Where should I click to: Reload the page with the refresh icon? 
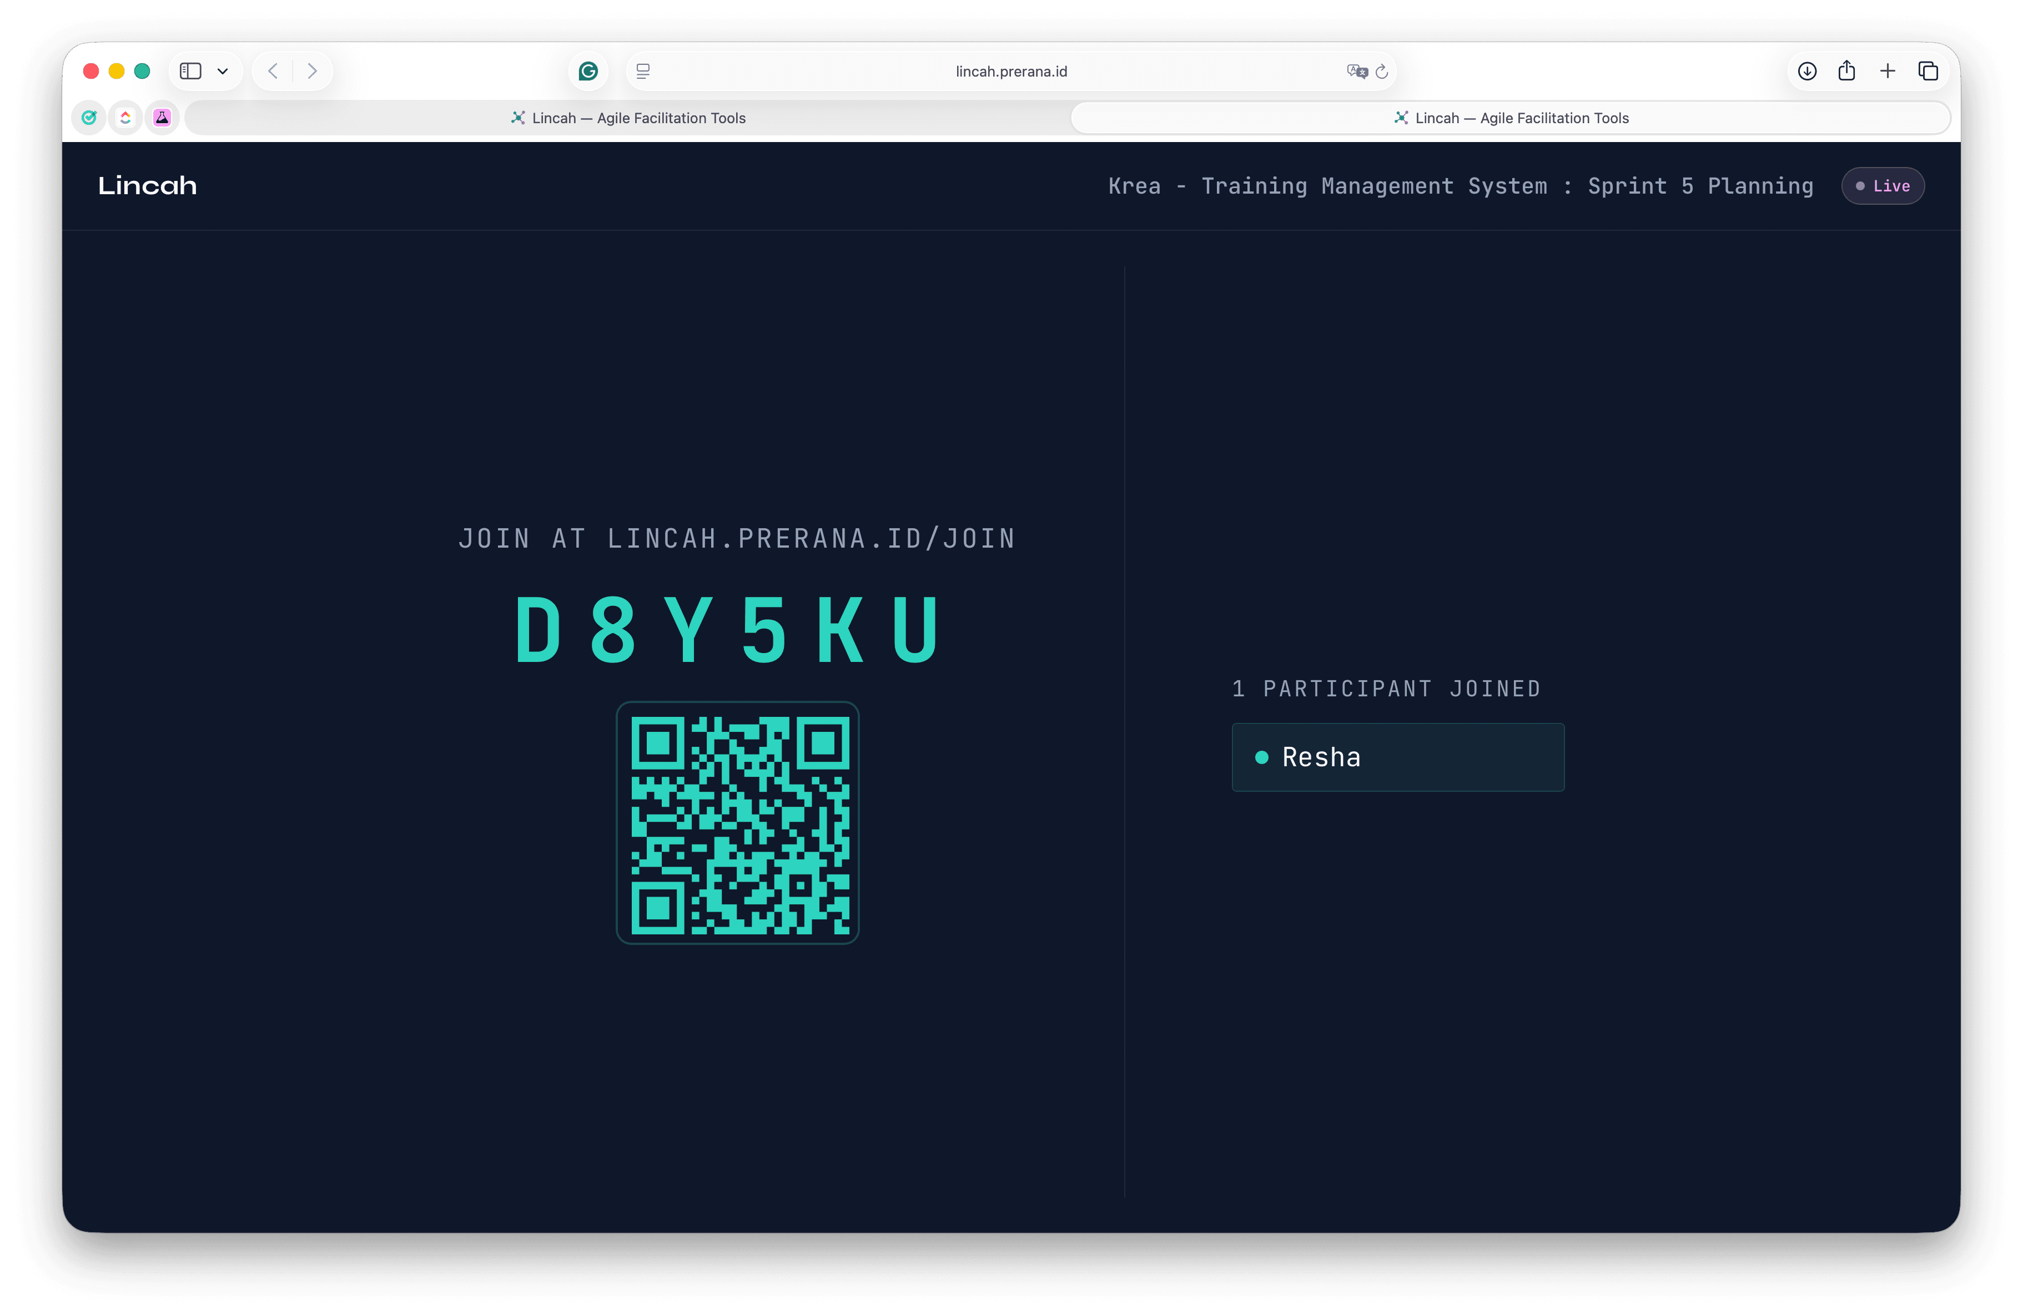click(1382, 72)
